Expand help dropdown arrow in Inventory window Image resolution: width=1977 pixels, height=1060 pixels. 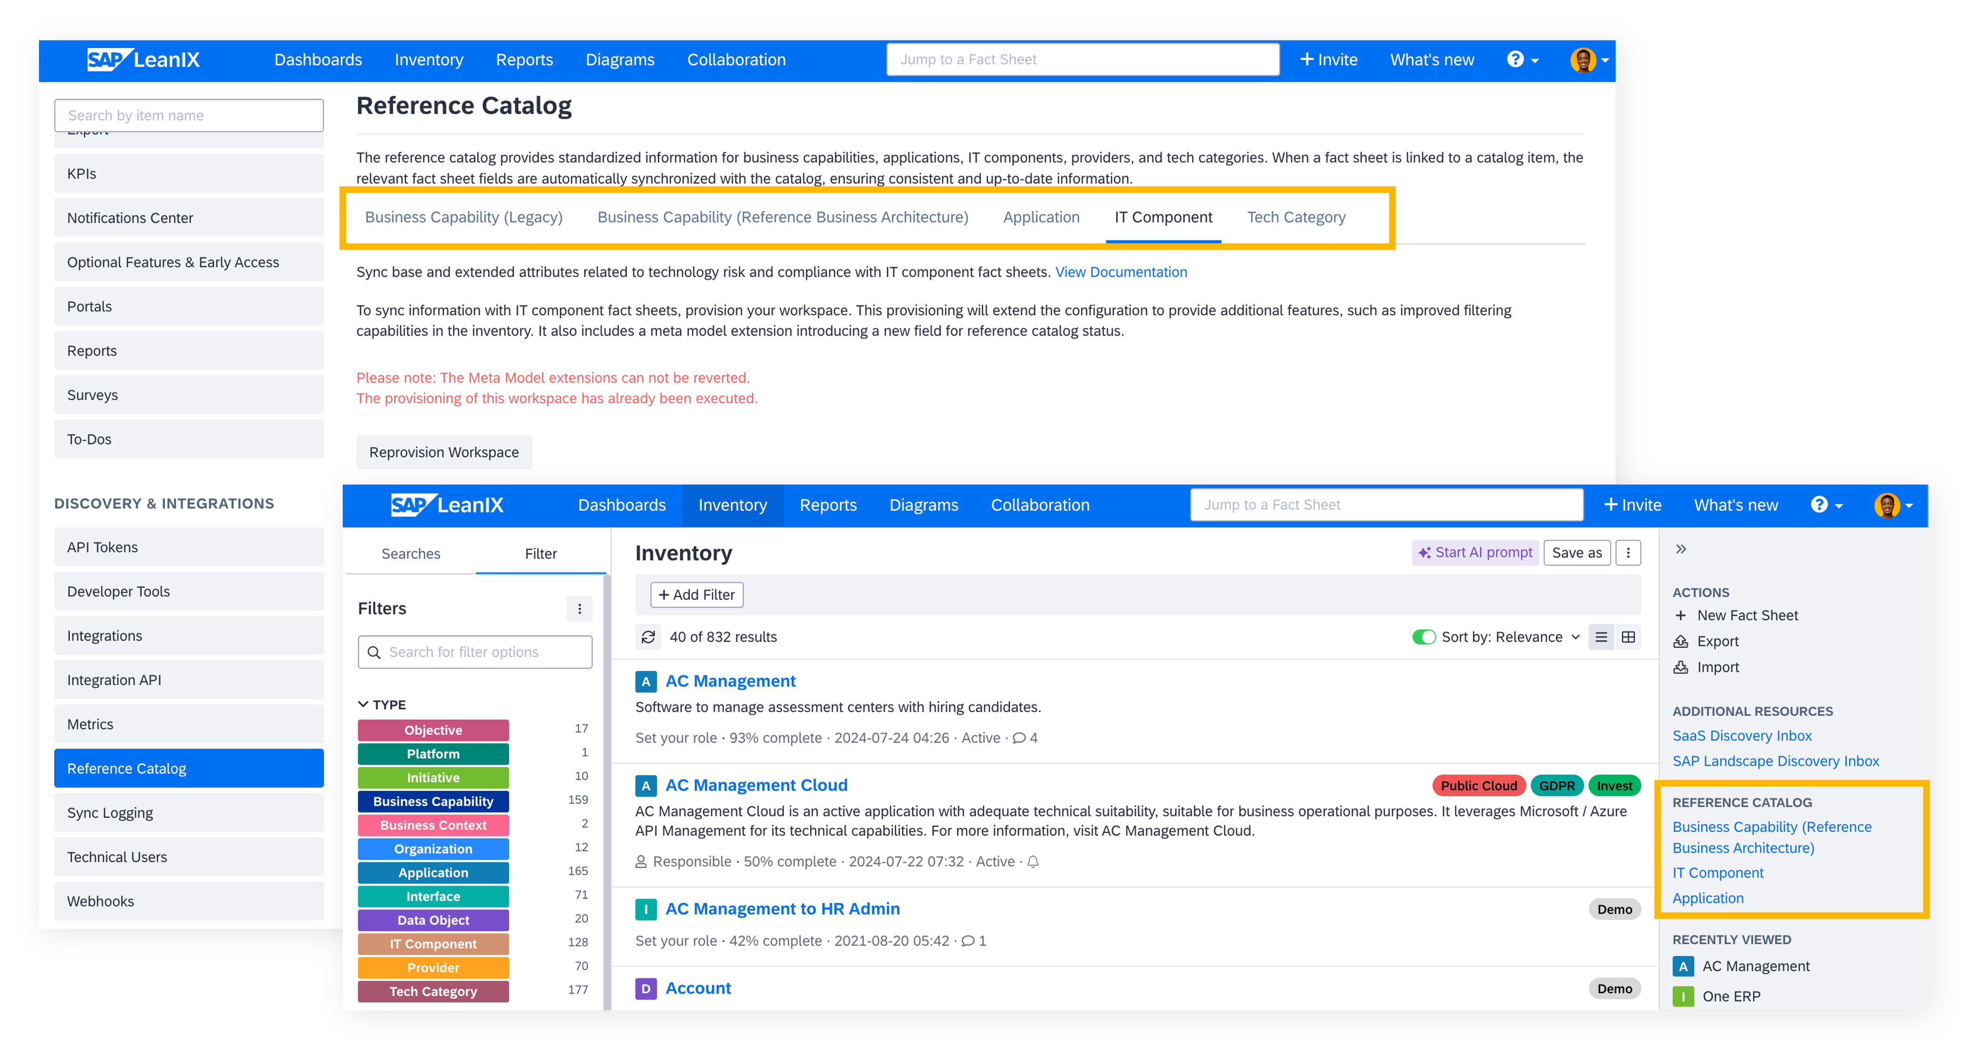[1839, 506]
